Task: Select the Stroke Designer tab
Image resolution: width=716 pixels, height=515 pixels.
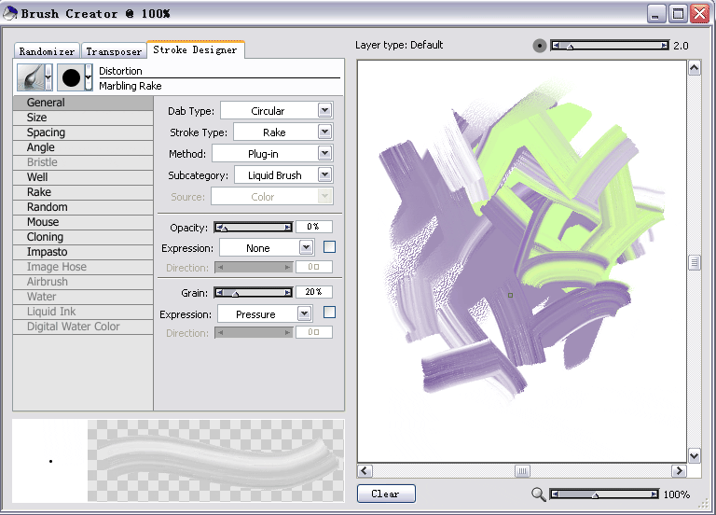Action: [196, 49]
